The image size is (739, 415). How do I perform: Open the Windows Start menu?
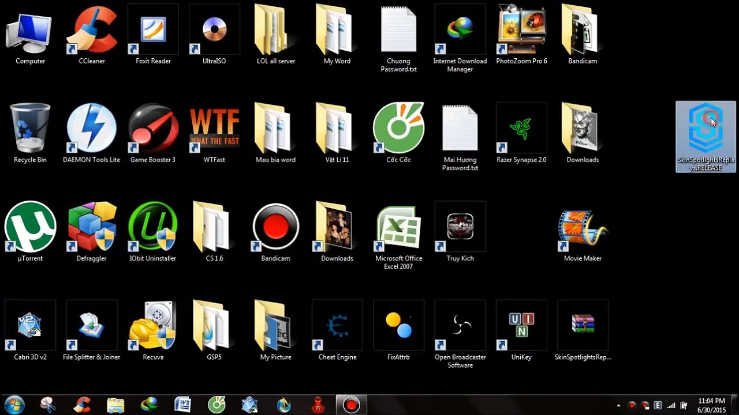pyautogui.click(x=14, y=405)
